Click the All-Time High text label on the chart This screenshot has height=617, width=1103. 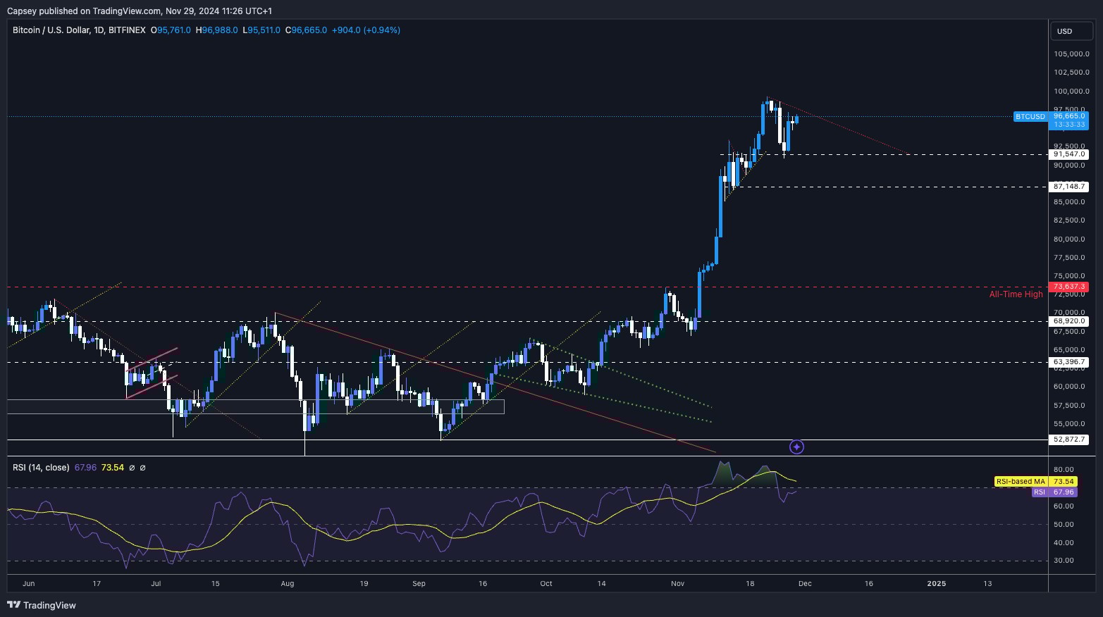pyautogui.click(x=1016, y=294)
